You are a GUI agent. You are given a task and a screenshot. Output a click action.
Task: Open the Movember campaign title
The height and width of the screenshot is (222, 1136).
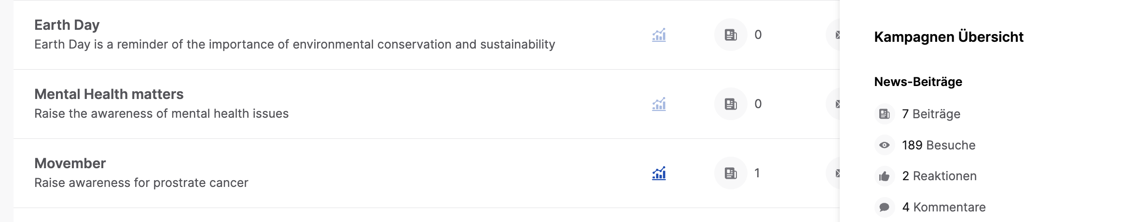tap(70, 163)
